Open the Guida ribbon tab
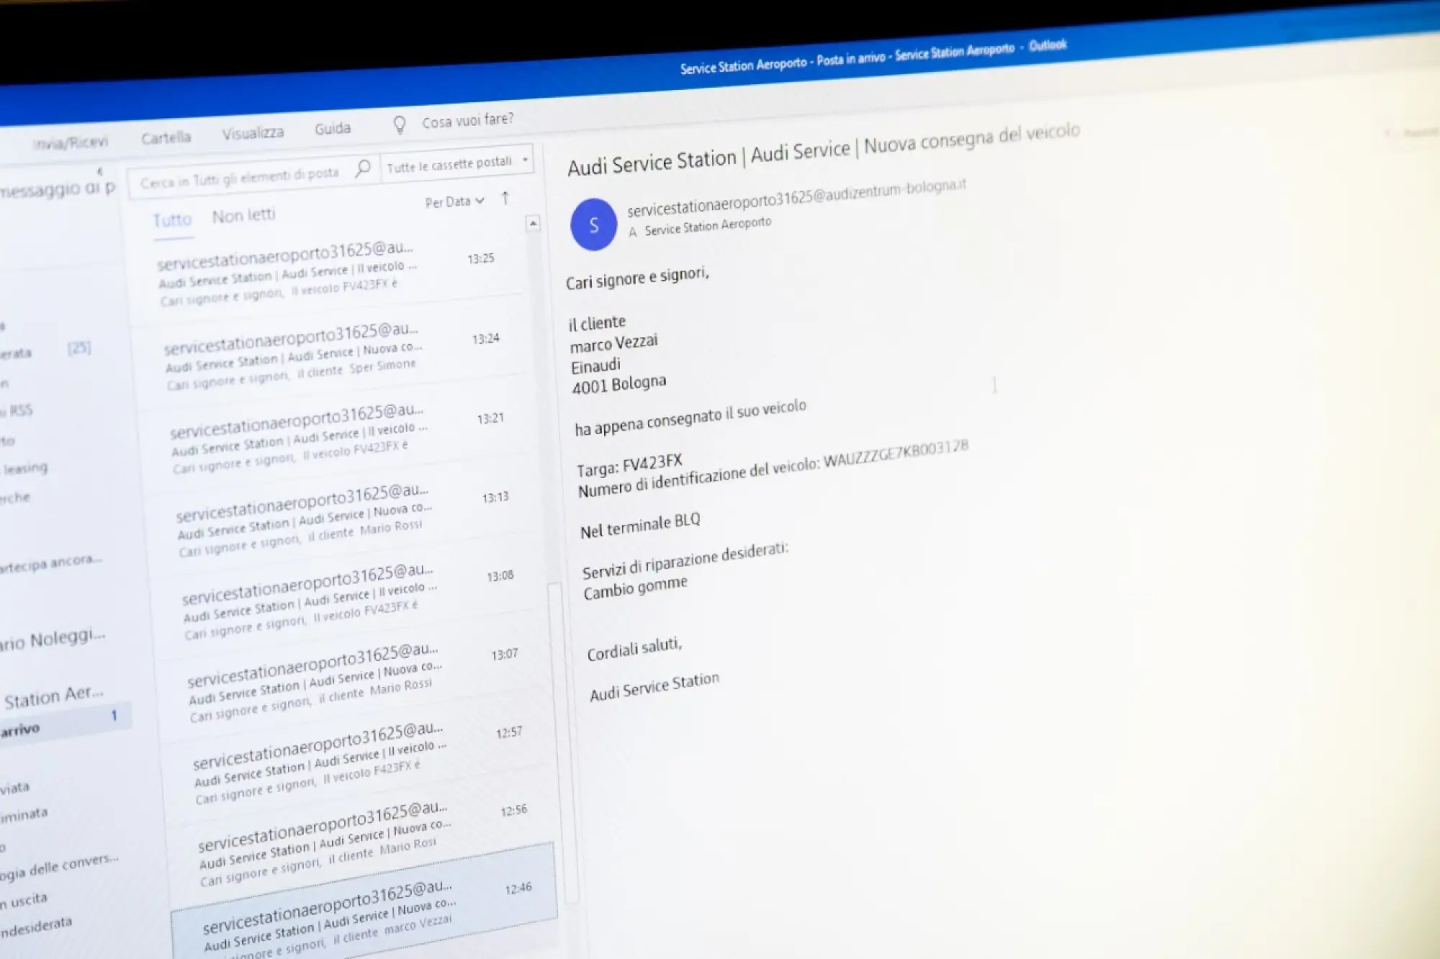Viewport: 1440px width, 959px height. [333, 129]
